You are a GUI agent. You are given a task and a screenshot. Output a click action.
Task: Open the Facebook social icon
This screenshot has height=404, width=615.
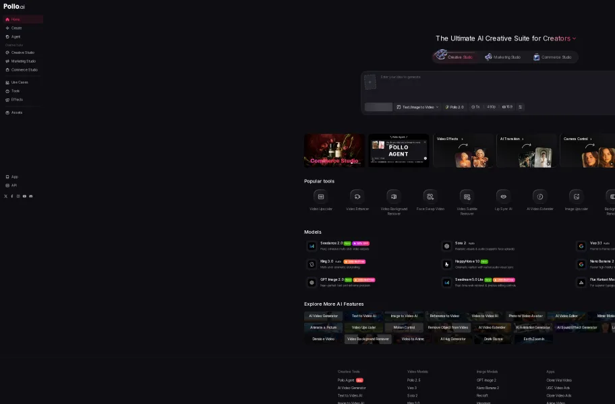(11, 196)
